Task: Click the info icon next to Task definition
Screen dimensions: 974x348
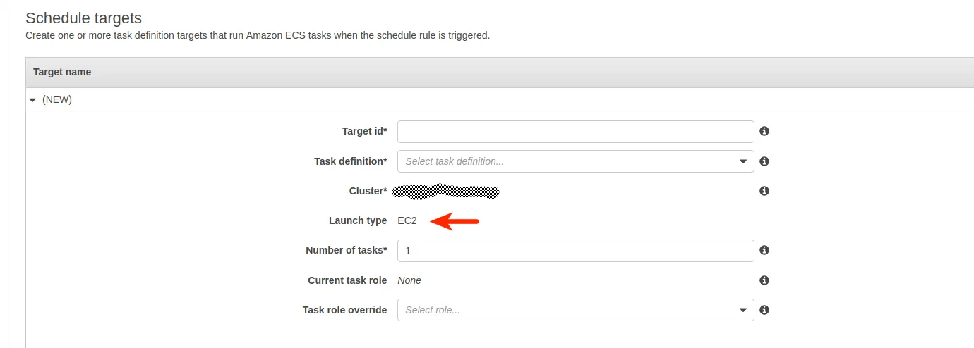Action: [x=764, y=161]
